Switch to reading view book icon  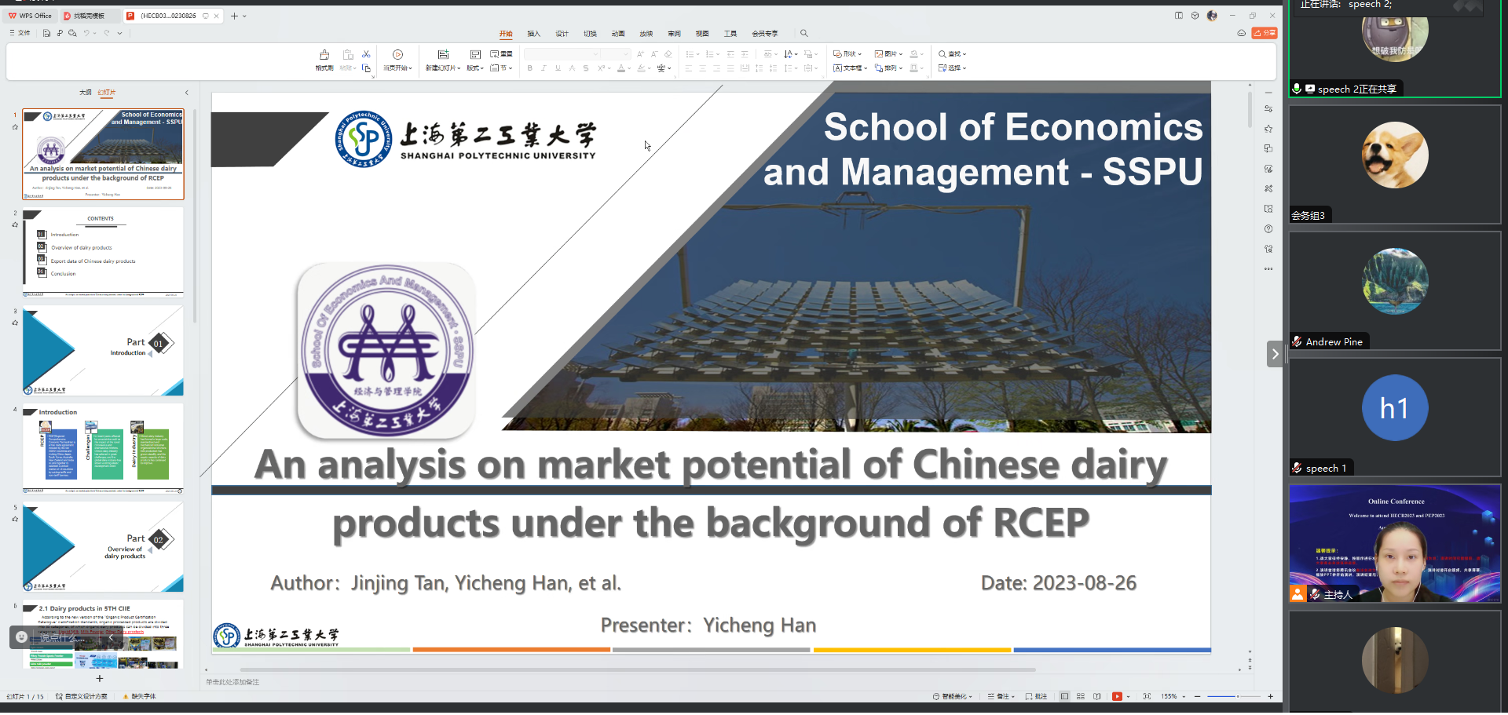pos(1096,696)
